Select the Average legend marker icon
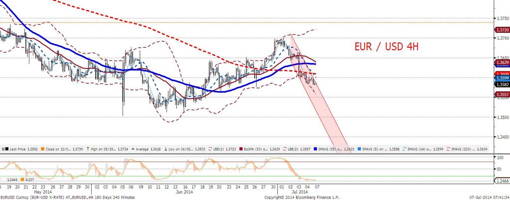The height and width of the screenshot is (200, 510). point(132,149)
